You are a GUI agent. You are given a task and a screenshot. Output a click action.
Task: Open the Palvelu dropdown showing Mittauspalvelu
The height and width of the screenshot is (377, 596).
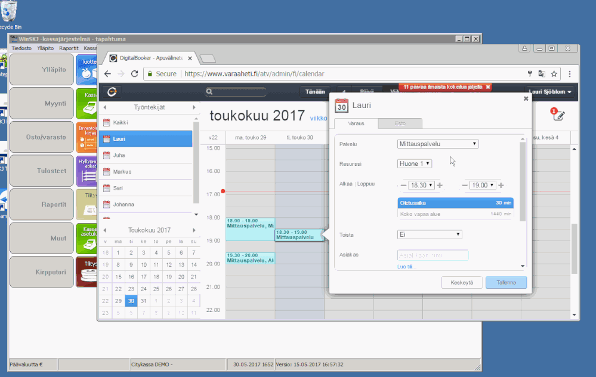coord(437,143)
